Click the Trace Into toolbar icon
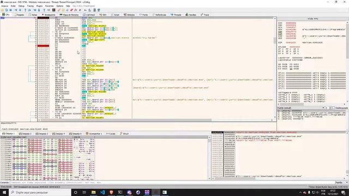The height and width of the screenshot is (196, 349). [35, 10]
